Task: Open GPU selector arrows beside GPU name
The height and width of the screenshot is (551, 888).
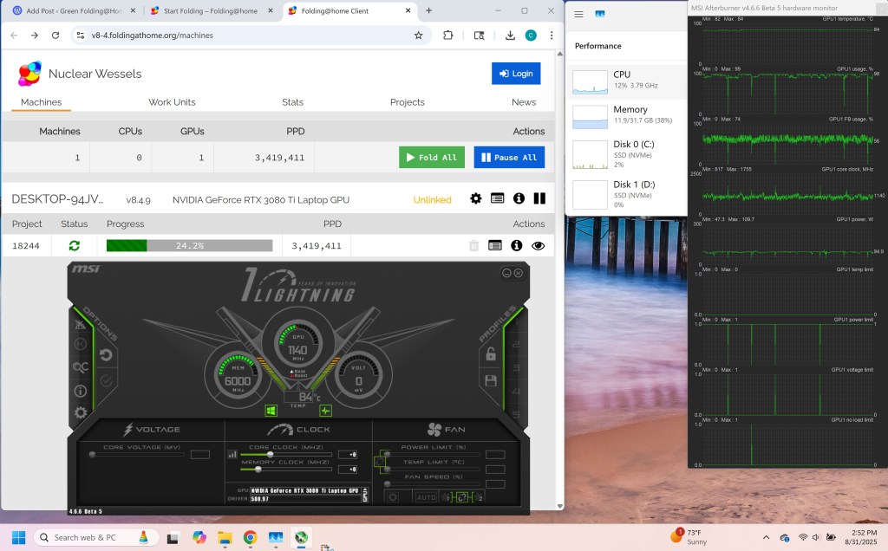Action: pos(365,495)
